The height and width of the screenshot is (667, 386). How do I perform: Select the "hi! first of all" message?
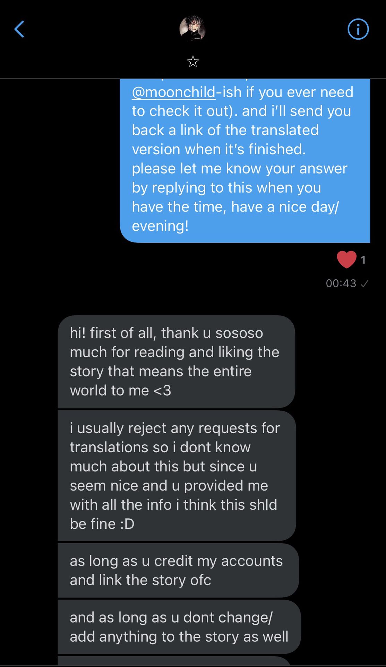[x=176, y=361]
